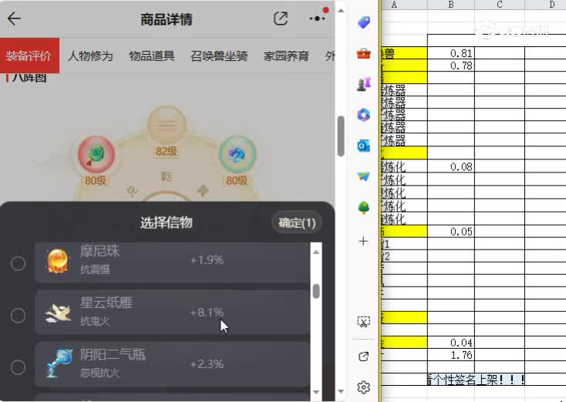This screenshot has width=566, height=402.
Task: Click the cell text 个性签名上架！！！
Action: click(x=479, y=380)
